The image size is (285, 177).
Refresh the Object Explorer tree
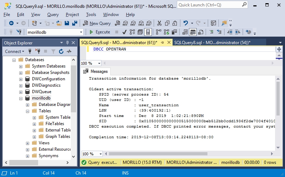click(x=61, y=52)
